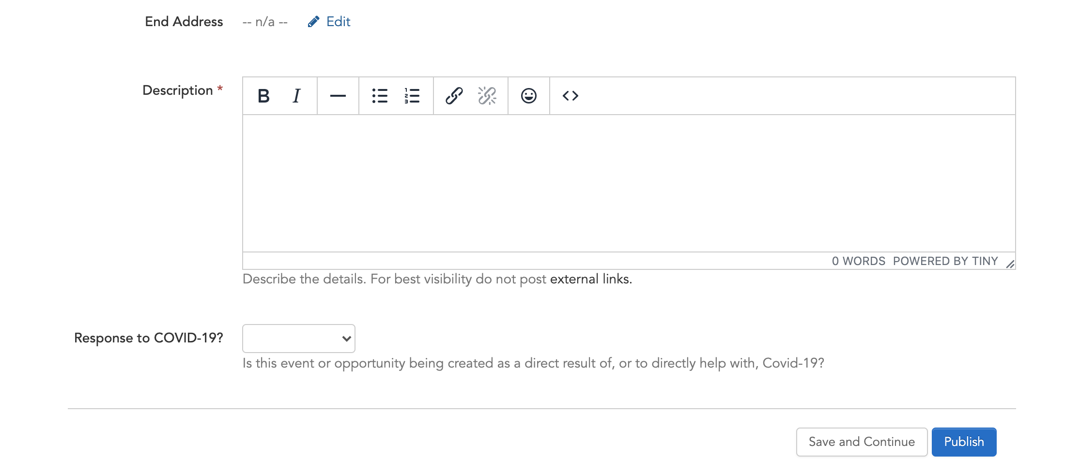Screen dimensions: 1080x473
Task: Click the remove link icon
Action: [x=487, y=96]
